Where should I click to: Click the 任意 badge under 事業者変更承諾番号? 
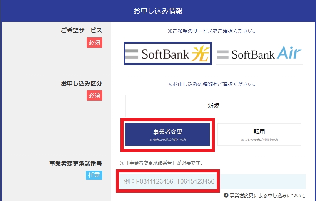pyautogui.click(x=94, y=175)
